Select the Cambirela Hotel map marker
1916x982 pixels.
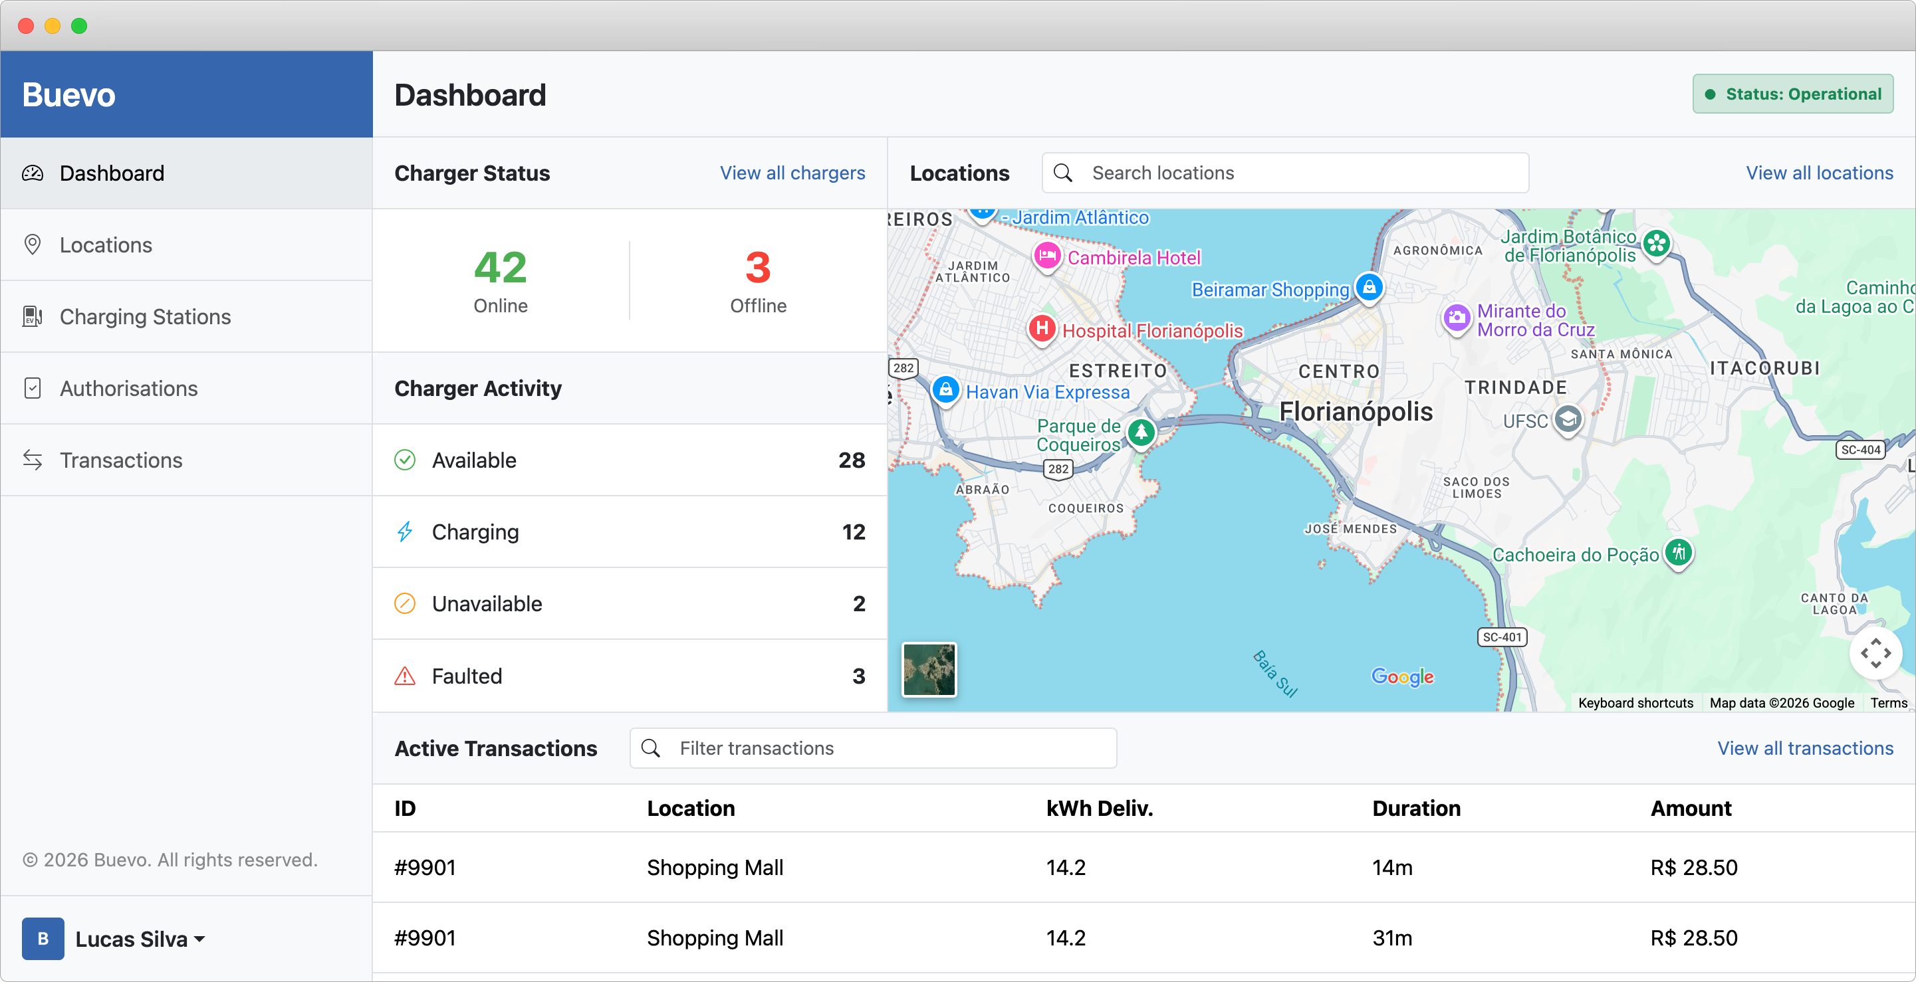coord(1047,256)
